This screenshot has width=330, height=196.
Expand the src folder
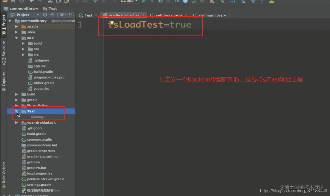click(23, 55)
